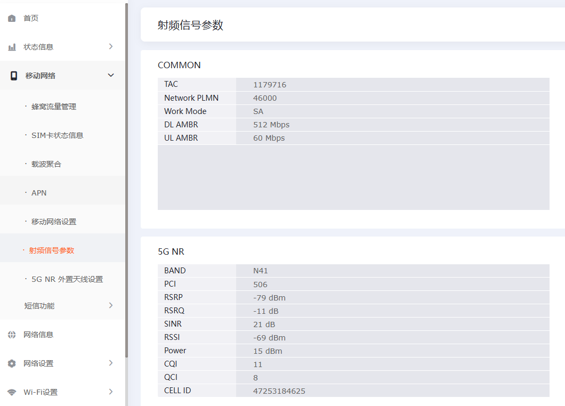Image resolution: width=565 pixels, height=406 pixels.
Task: Collapse the 移动网络 menu chevron
Action: 111,76
